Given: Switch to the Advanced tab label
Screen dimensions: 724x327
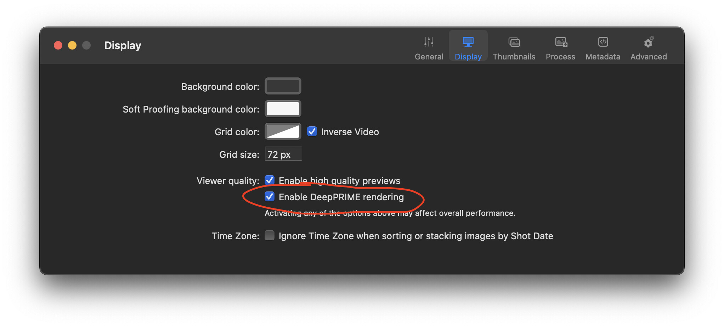Looking at the screenshot, I should tap(649, 57).
